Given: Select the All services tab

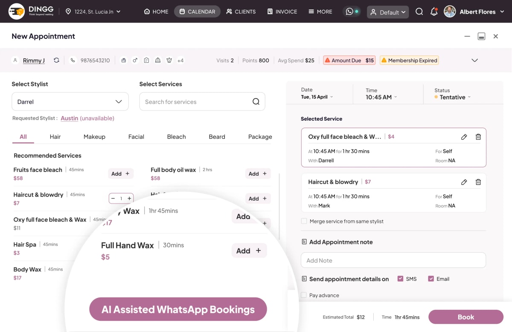Looking at the screenshot, I should 23,137.
